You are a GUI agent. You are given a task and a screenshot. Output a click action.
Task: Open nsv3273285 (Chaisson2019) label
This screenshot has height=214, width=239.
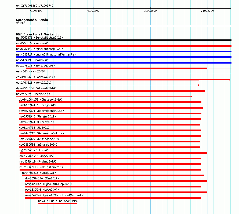pos(58,201)
